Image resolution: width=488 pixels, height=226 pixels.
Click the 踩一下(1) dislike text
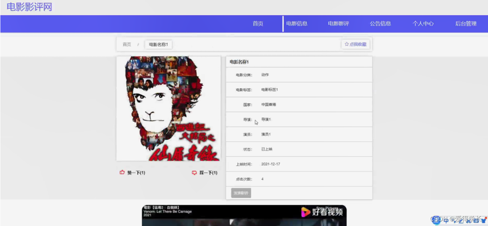click(x=208, y=173)
